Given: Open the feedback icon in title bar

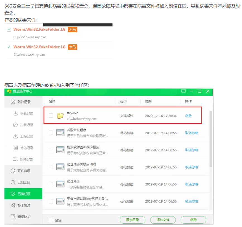Looking at the screenshot, I should (x=183, y=91).
